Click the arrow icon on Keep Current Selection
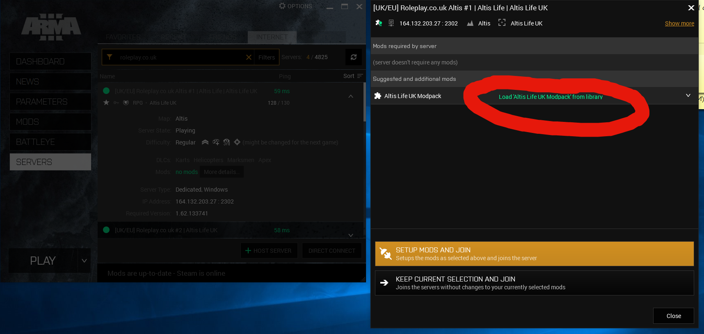The width and height of the screenshot is (704, 334). 384,283
